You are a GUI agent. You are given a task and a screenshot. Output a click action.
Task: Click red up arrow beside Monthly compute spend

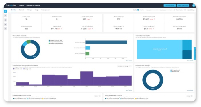click(154, 19)
